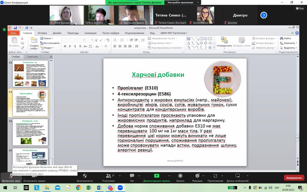The width and height of the screenshot is (307, 192).
Task: Expand audio options arrow beside microphone
Action: (x=19, y=175)
